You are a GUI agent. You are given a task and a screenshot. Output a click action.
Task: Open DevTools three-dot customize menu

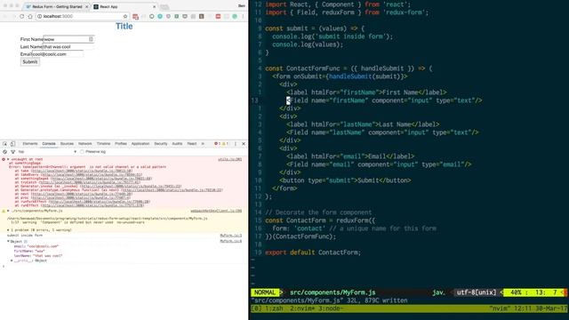click(x=235, y=144)
